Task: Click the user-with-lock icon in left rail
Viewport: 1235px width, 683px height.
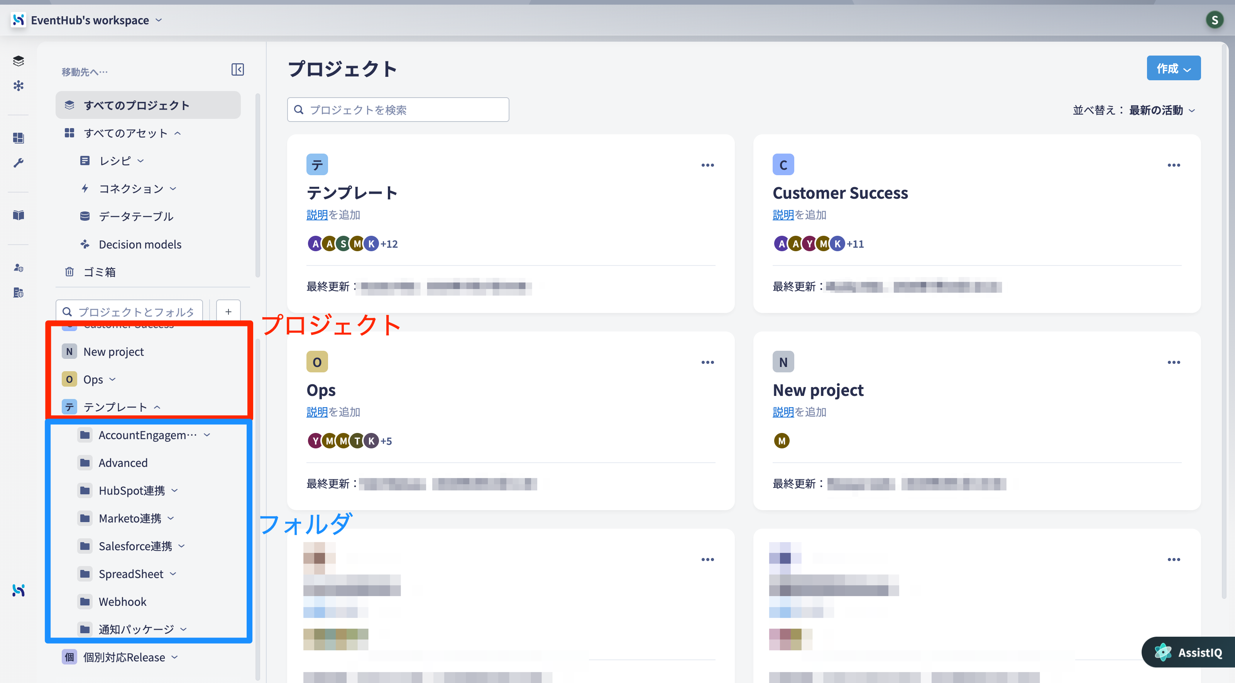Action: (x=18, y=267)
